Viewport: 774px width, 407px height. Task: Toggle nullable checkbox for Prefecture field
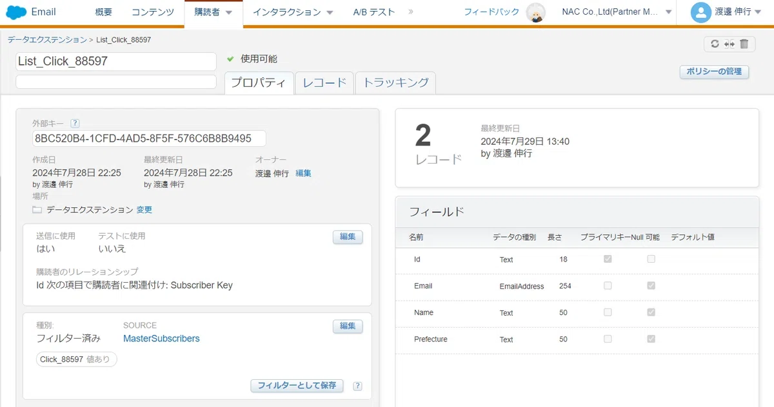point(651,339)
